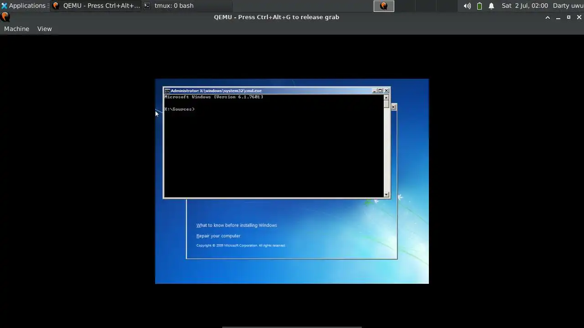584x328 pixels.
Task: Open the clock showing Sat 2 Jul, 02:00
Action: (x=525, y=6)
